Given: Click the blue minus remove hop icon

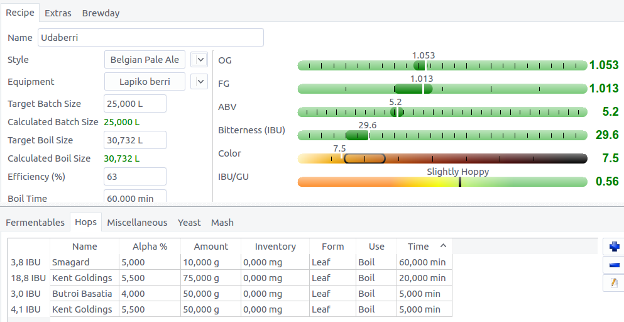Looking at the screenshot, I should tap(613, 265).
